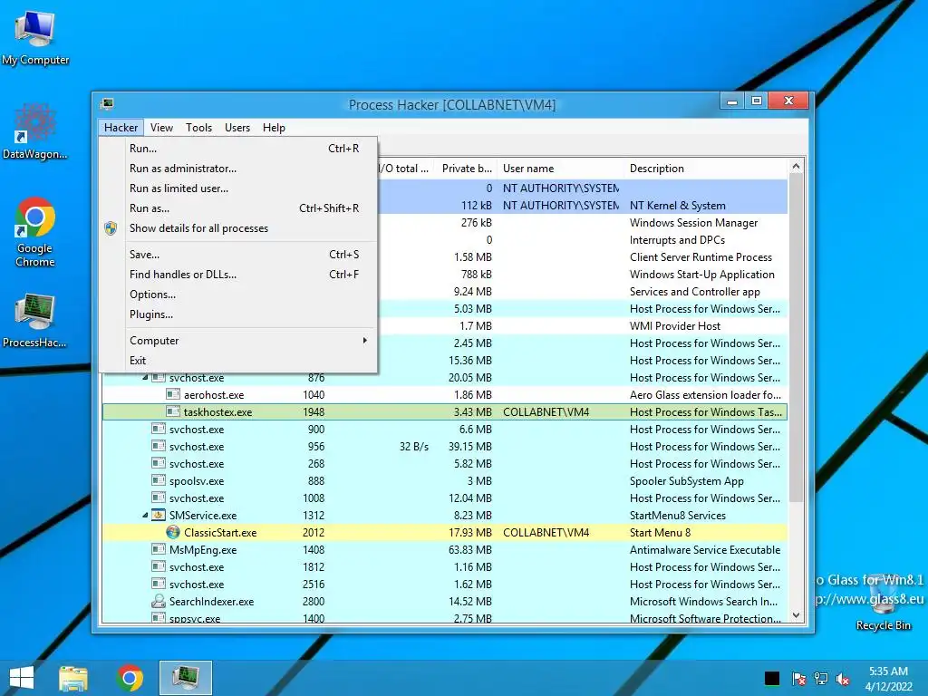
Task: Choose Run as limited user...
Action: (x=238, y=188)
